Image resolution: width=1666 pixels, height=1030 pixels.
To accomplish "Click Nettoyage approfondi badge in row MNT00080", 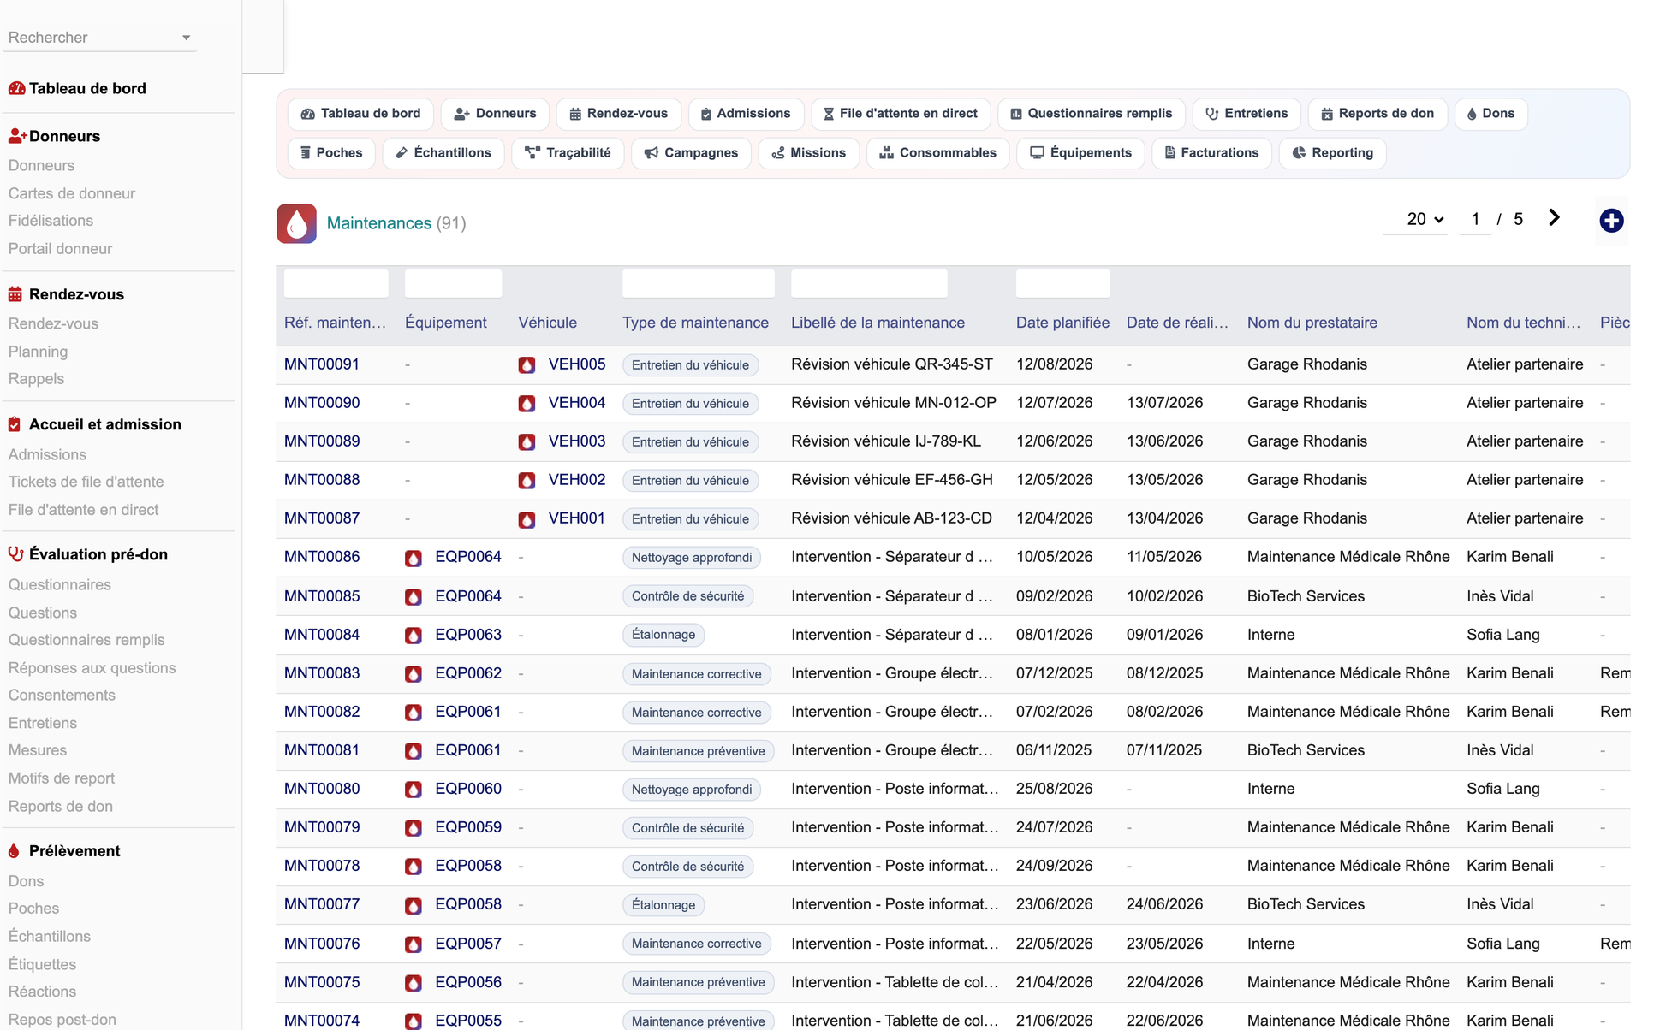I will (692, 790).
